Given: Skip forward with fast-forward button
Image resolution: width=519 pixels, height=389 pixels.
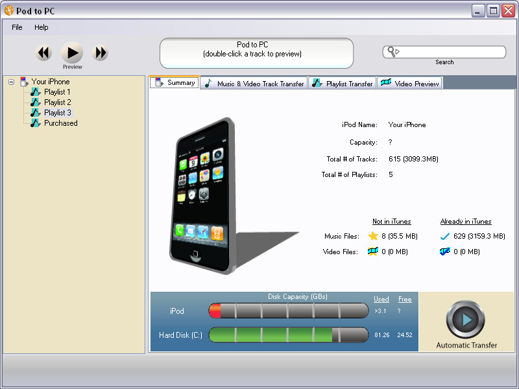Looking at the screenshot, I should point(101,53).
